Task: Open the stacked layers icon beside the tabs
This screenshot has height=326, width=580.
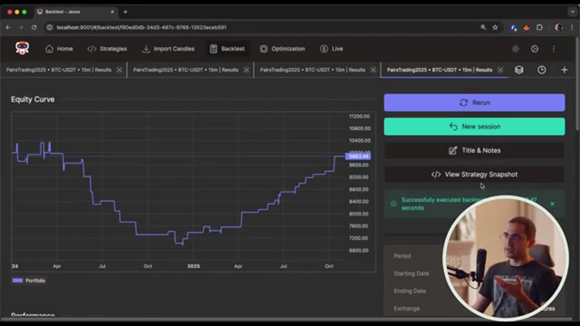Action: tap(519, 70)
